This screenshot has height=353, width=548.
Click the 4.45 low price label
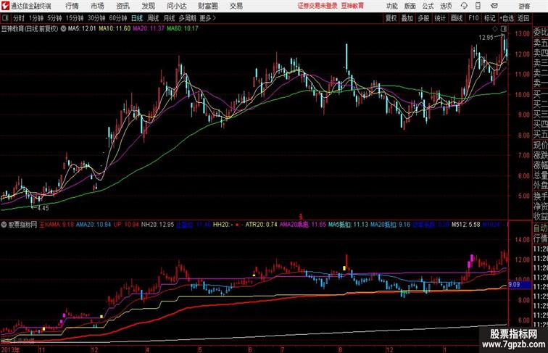click(x=43, y=208)
